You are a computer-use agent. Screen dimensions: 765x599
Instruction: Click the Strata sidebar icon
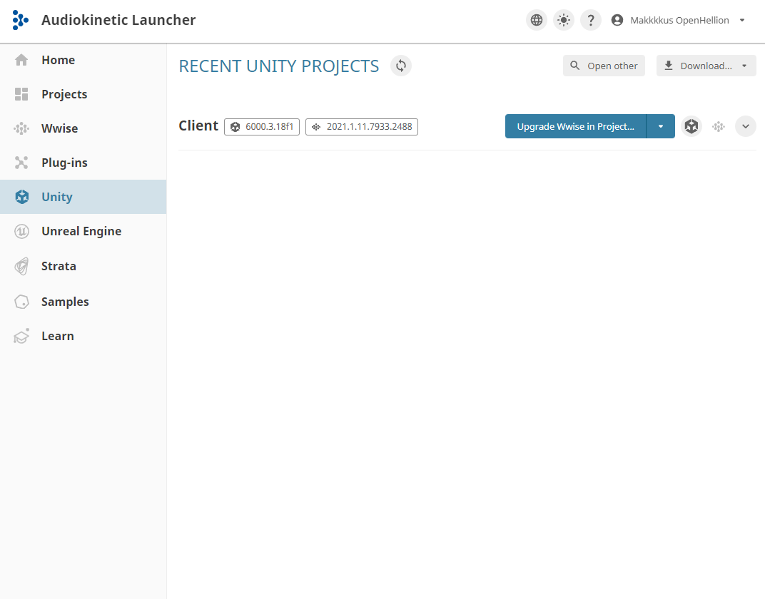pos(21,266)
